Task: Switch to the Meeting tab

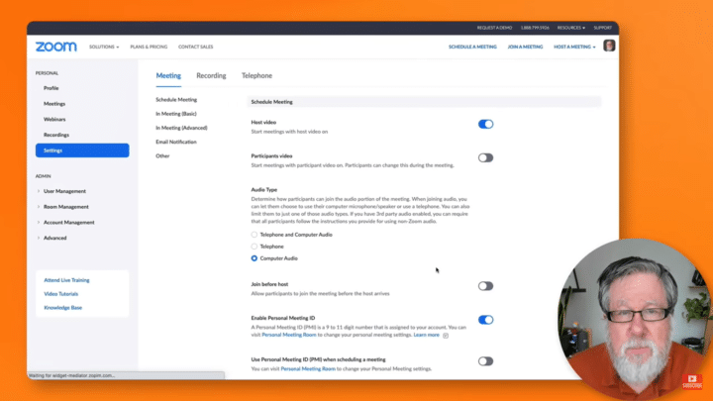Action: (168, 76)
